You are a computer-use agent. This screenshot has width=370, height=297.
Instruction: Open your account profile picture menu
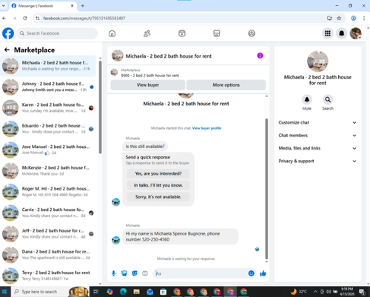tap(355, 33)
